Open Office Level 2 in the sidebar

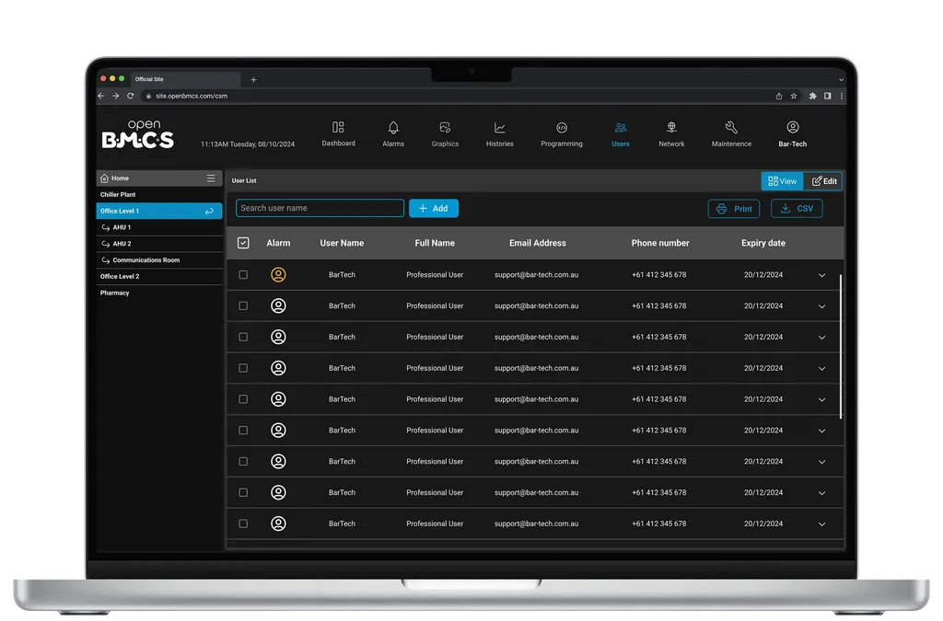(120, 276)
